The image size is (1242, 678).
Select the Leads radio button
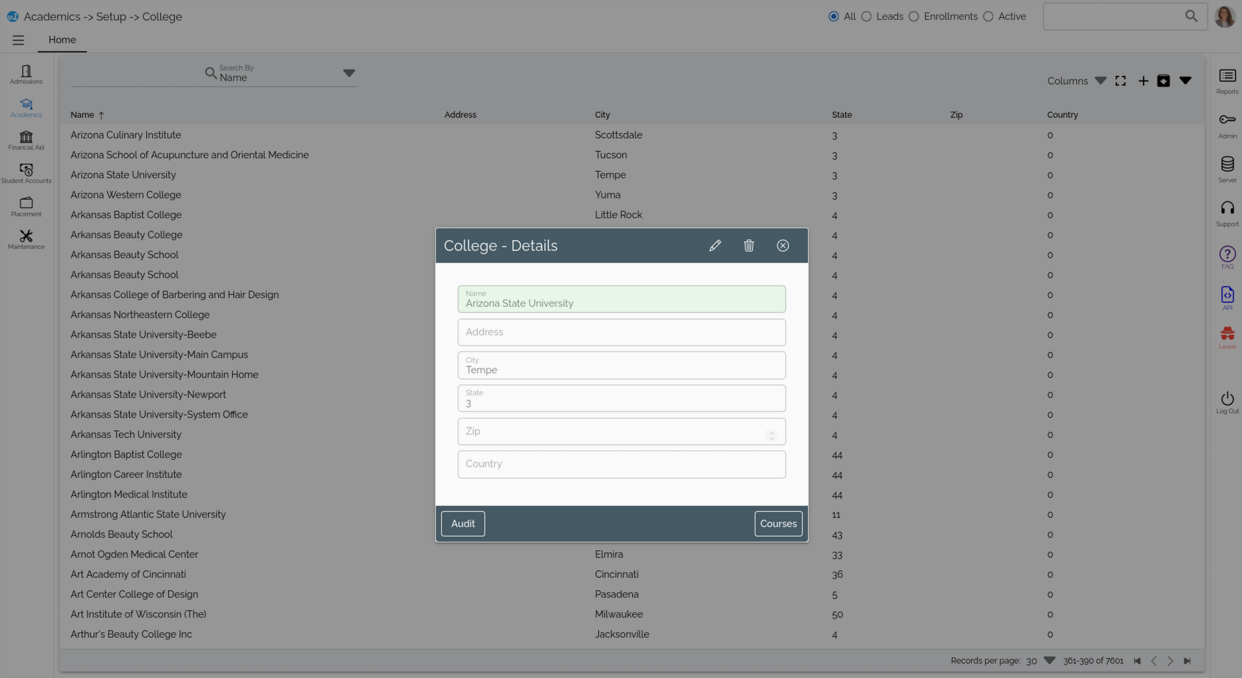click(x=866, y=17)
